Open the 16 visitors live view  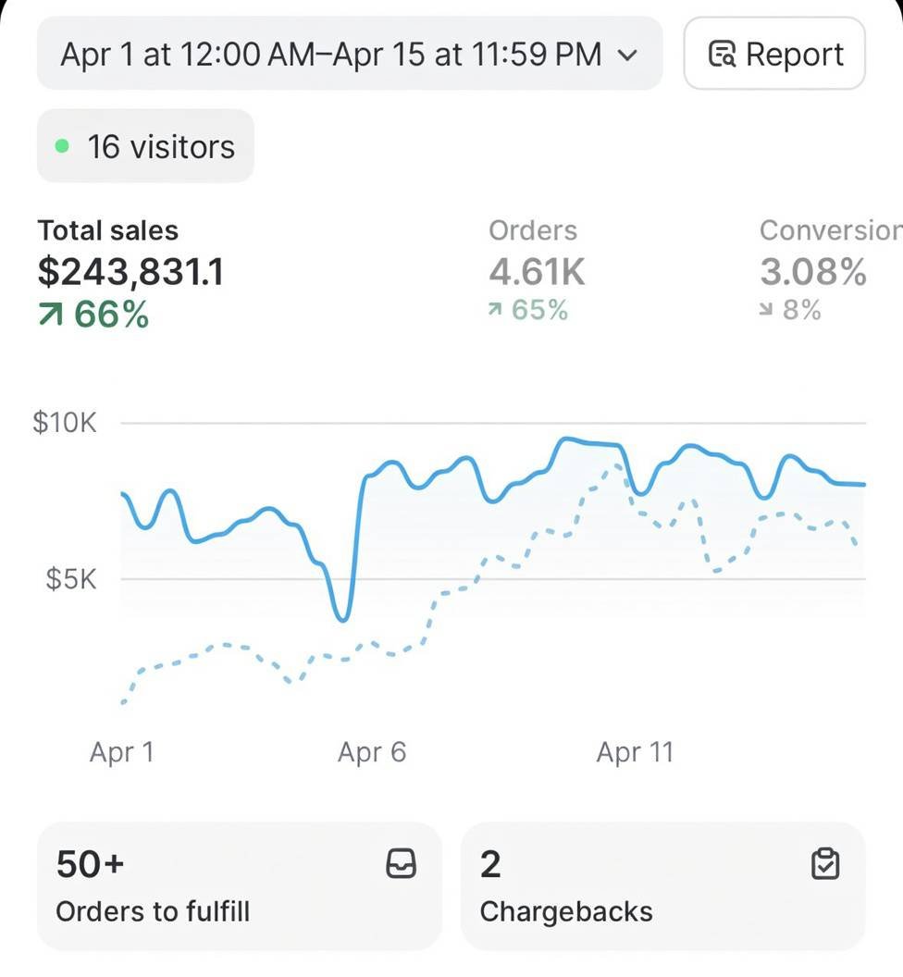coord(145,146)
